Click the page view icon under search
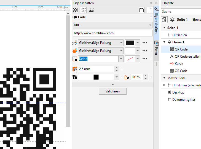Screen dimensions: 201x149 tap(164, 20)
